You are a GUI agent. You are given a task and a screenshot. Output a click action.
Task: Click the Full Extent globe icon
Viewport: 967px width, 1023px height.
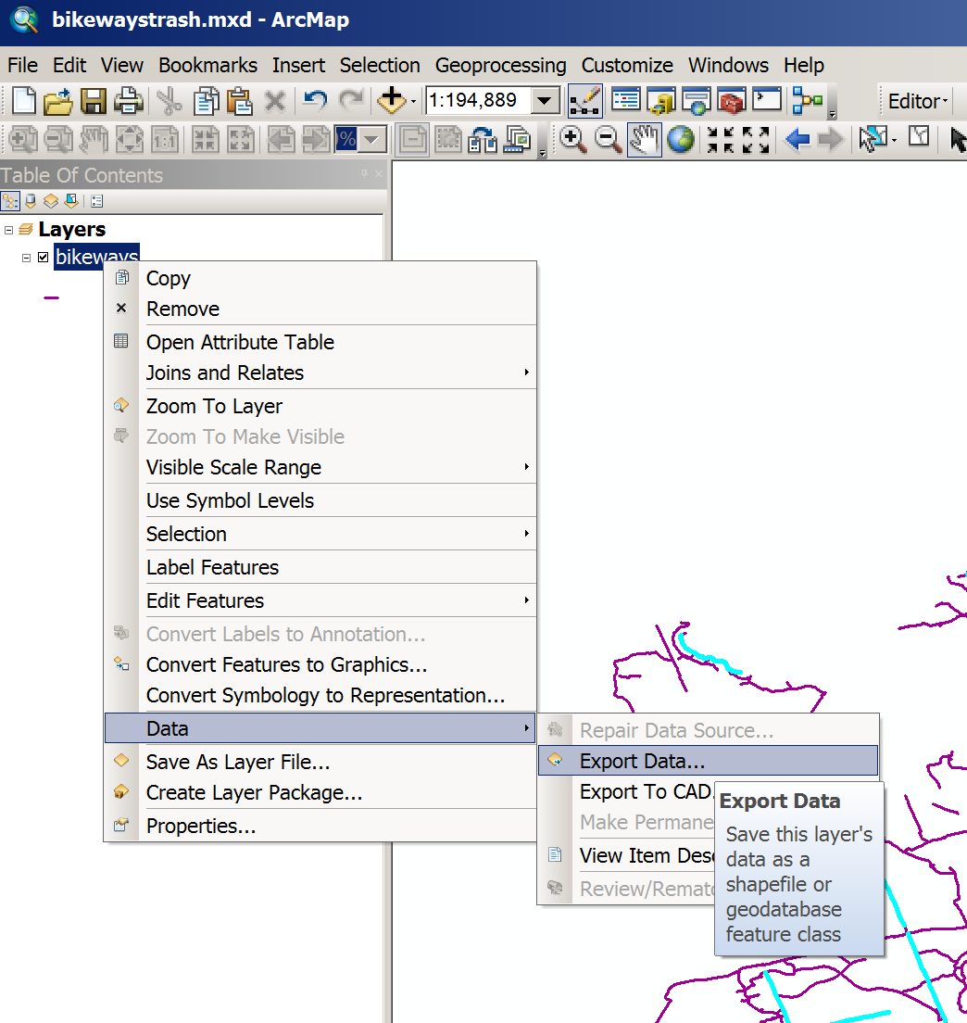tap(681, 140)
